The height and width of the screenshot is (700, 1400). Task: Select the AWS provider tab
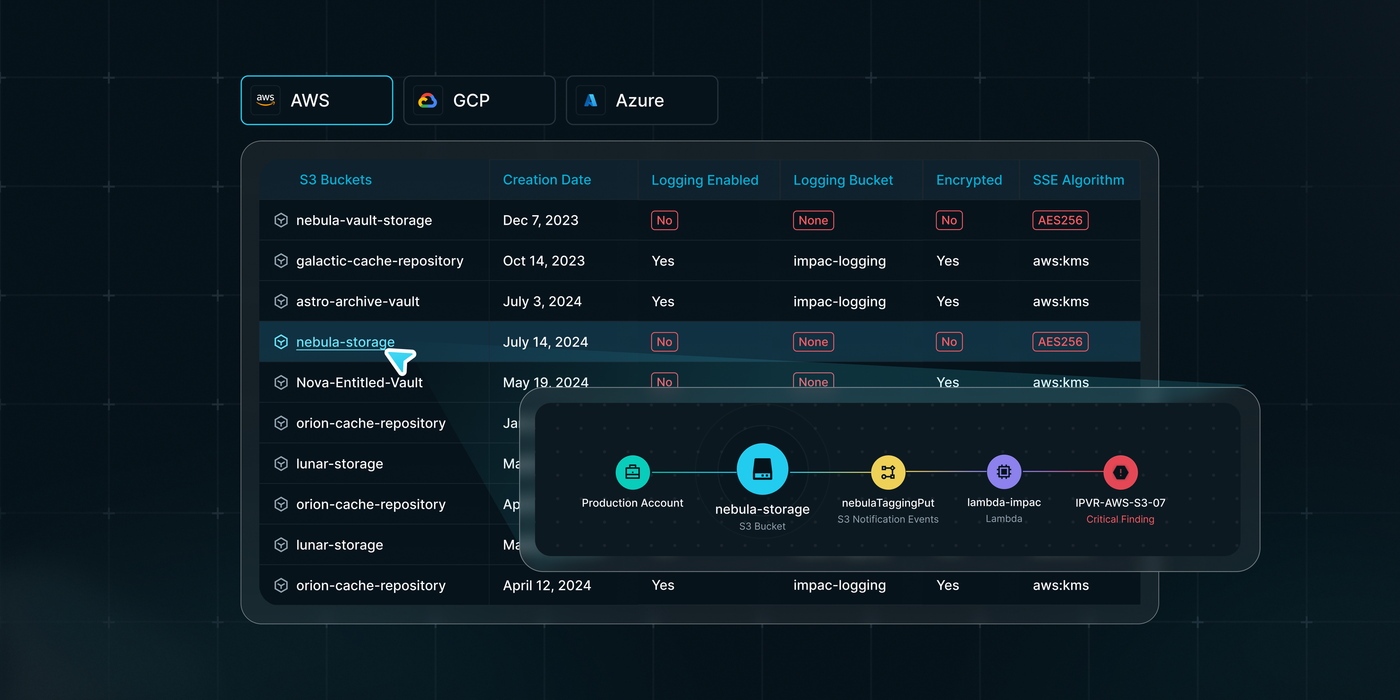click(317, 100)
